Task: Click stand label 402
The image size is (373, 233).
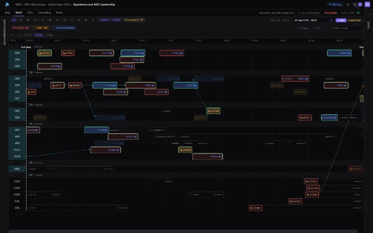Action: click(x=17, y=130)
